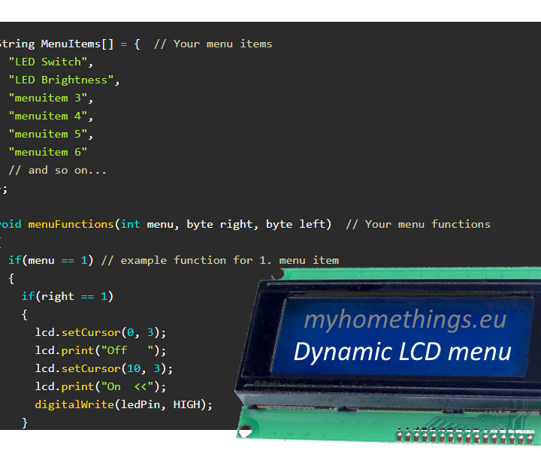
Task: Select the "menuitem 4" code line
Action: [51, 116]
